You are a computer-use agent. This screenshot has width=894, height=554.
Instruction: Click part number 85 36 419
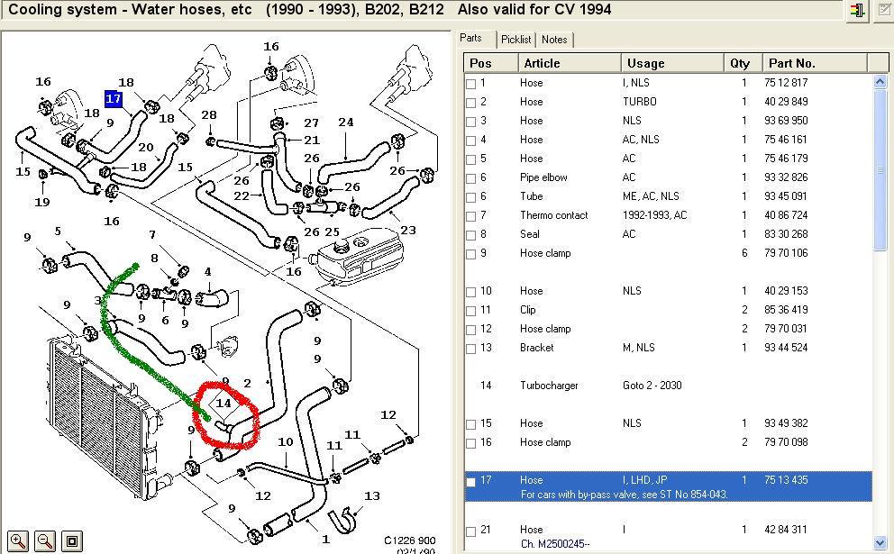(x=786, y=310)
